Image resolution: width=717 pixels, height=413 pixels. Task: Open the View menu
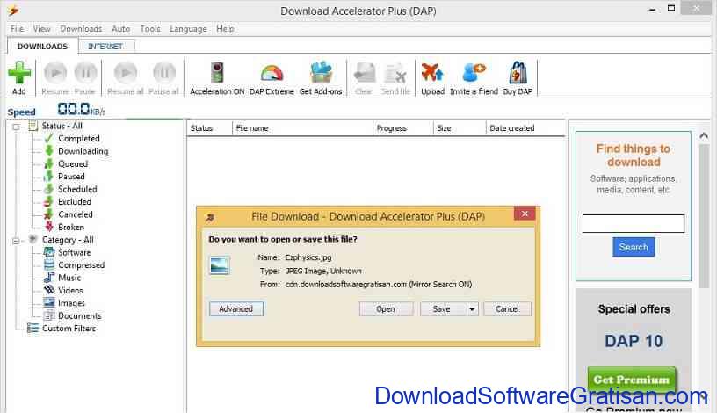41,29
